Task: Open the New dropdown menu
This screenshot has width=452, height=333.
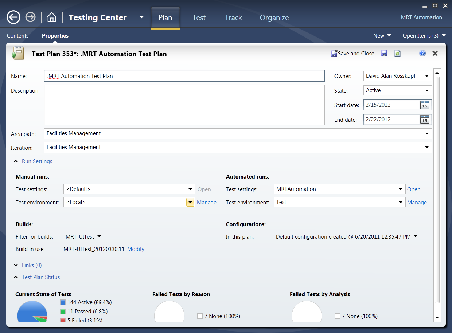Action: [382, 36]
